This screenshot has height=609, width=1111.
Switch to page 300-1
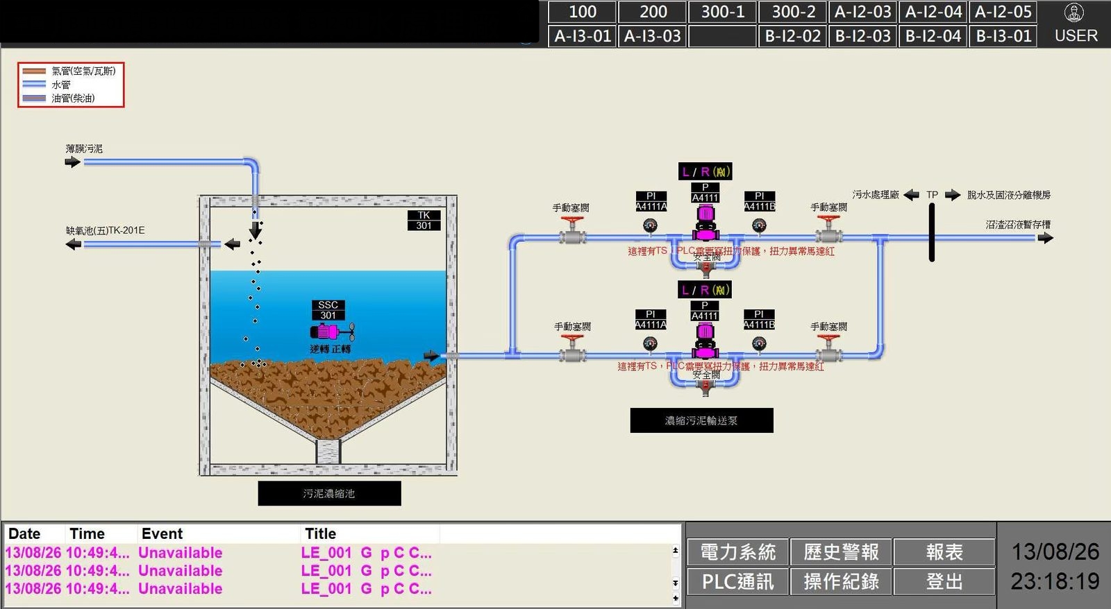(722, 12)
